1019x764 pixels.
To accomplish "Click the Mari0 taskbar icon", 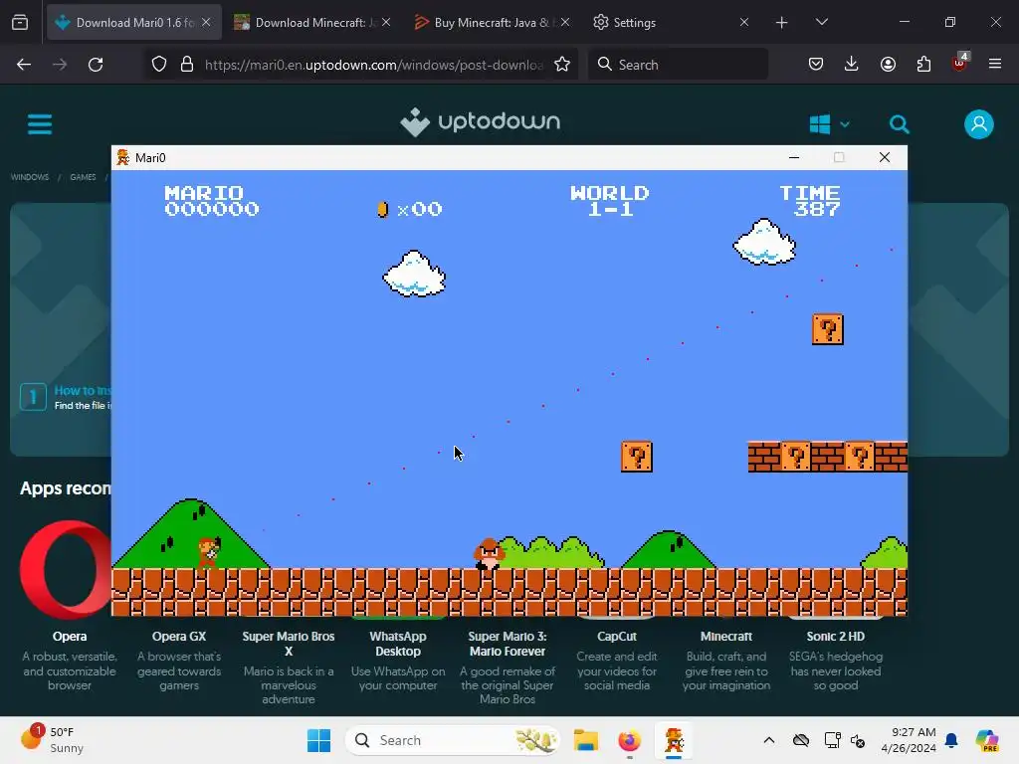I will point(674,740).
